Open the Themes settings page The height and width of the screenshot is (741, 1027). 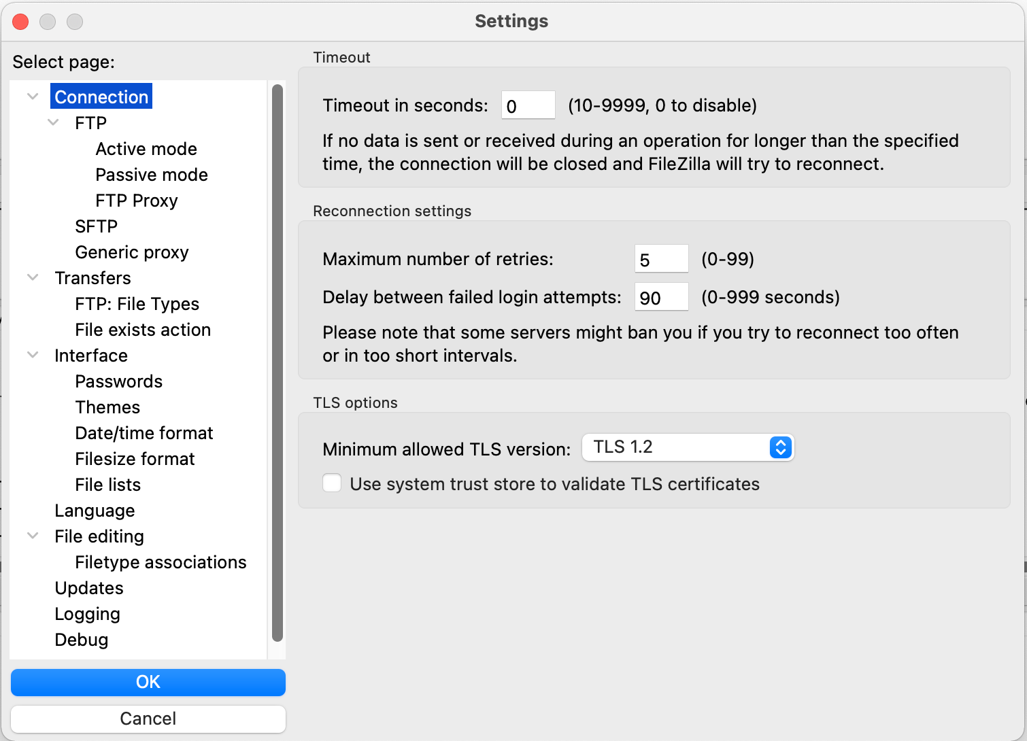(107, 407)
